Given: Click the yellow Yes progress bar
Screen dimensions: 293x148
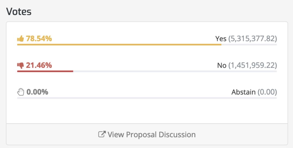Looking at the screenshot, I should 119,45.
